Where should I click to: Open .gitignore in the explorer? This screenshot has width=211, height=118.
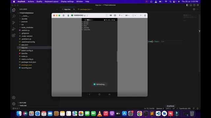tap(25, 33)
